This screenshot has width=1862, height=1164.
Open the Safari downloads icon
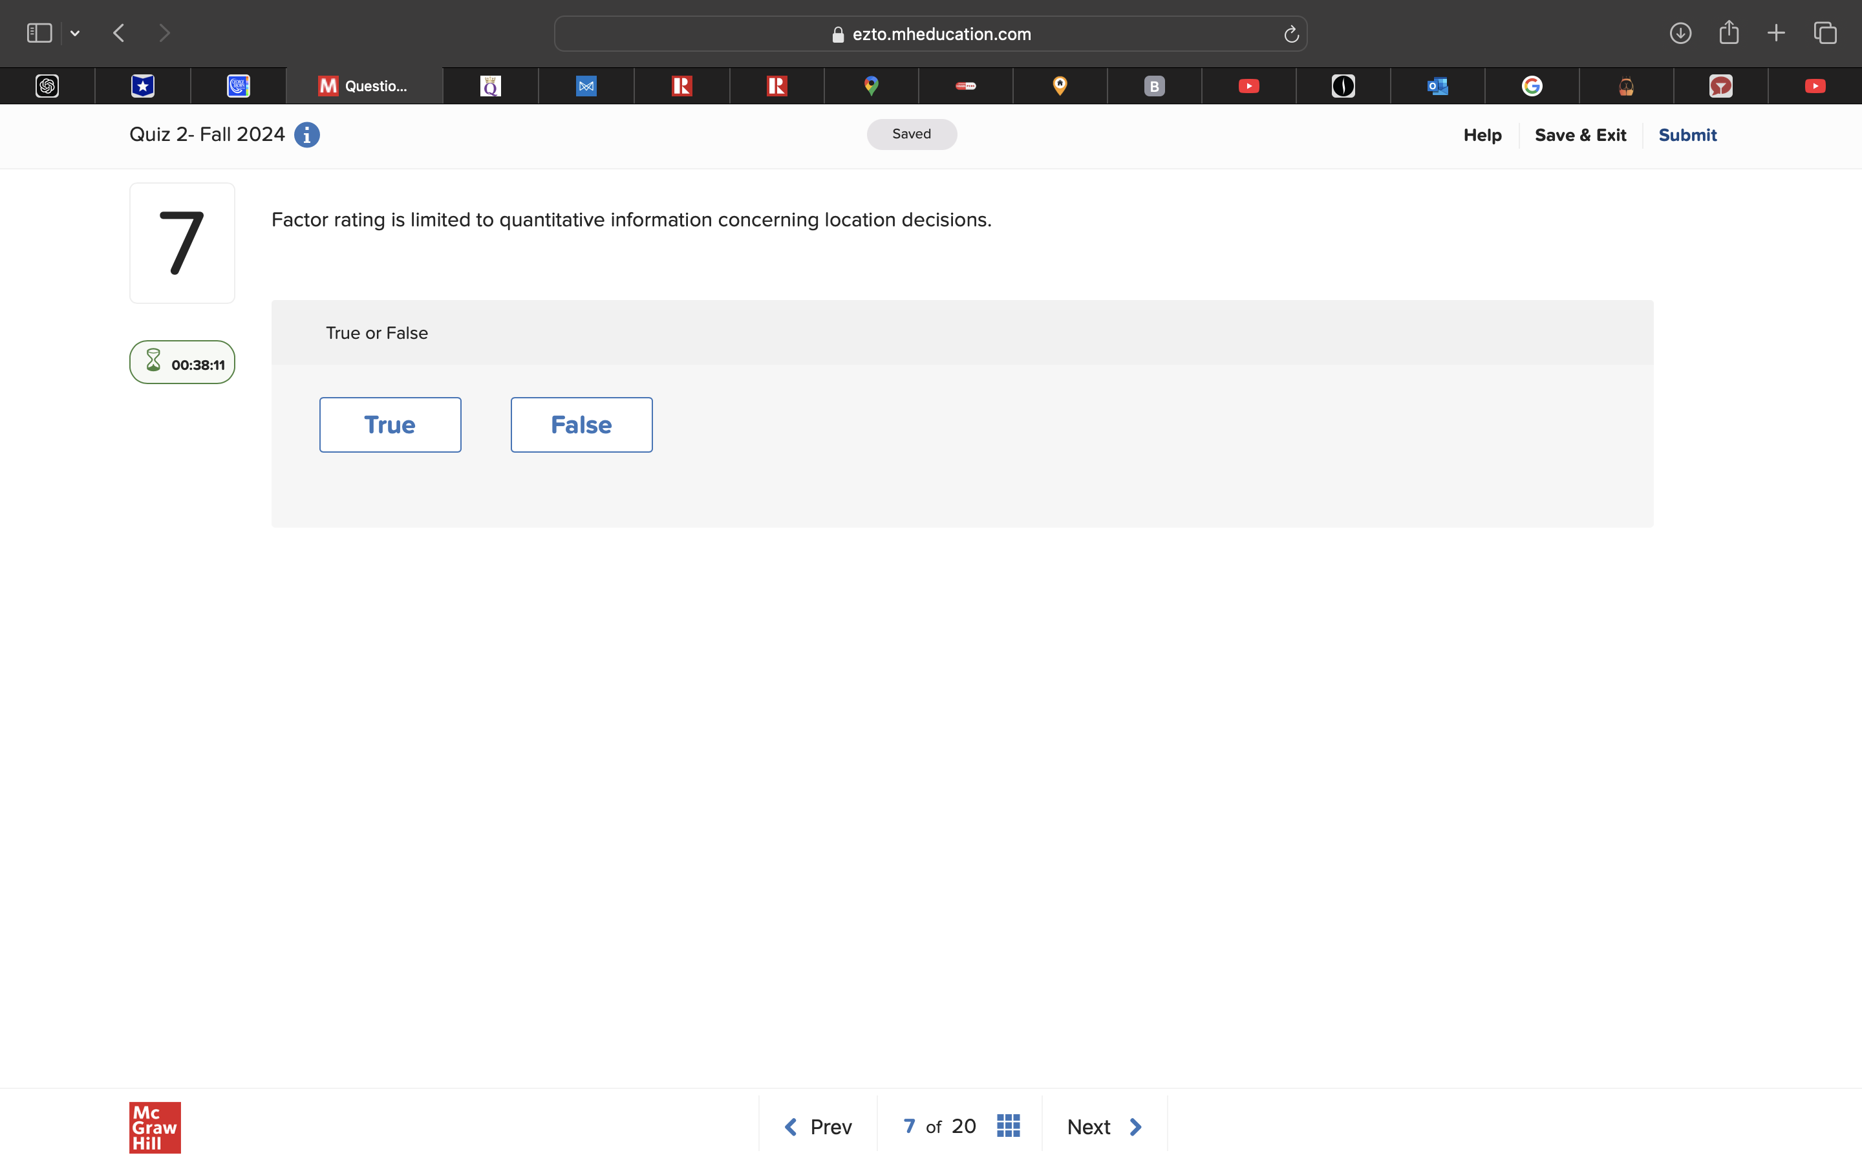pos(1680,33)
